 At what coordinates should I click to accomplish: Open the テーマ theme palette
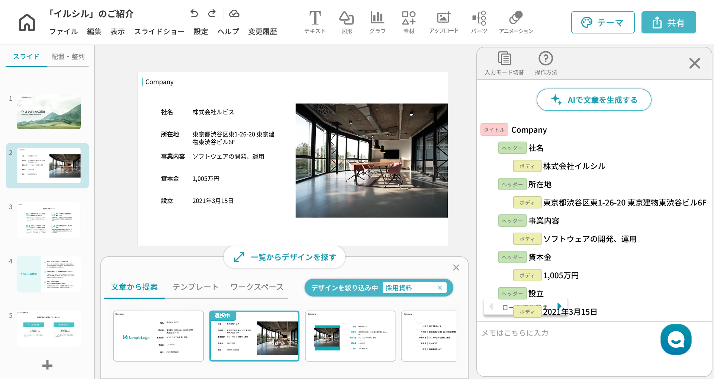tap(602, 23)
